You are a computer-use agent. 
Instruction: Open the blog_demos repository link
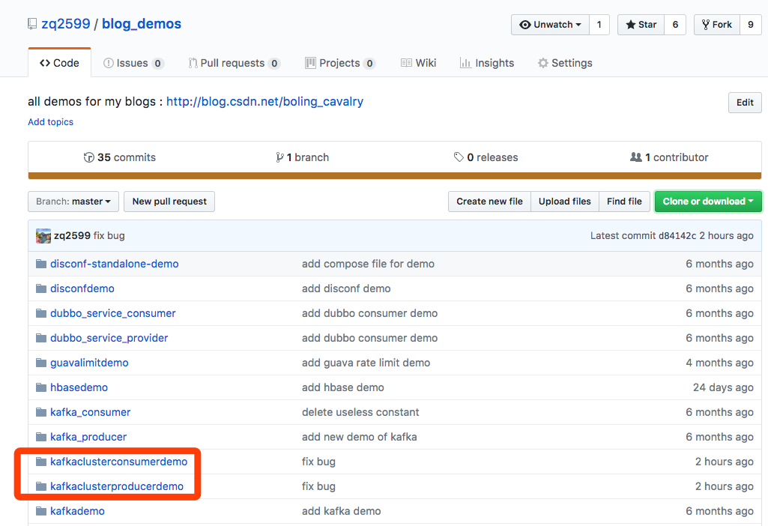142,24
